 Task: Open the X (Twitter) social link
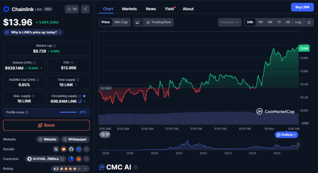[56, 149]
